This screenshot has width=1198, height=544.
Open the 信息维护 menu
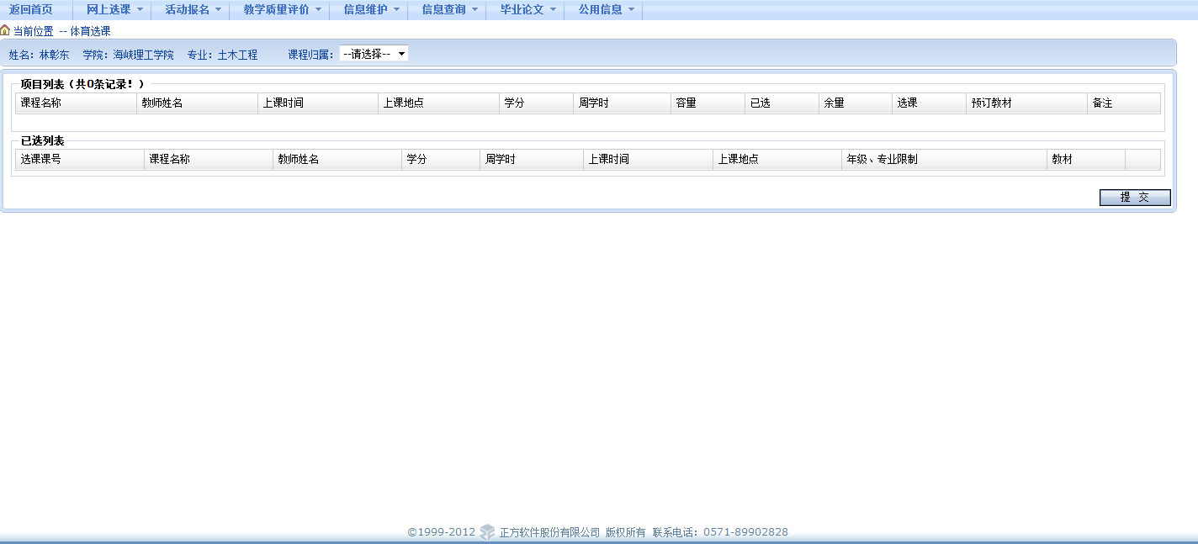365,10
